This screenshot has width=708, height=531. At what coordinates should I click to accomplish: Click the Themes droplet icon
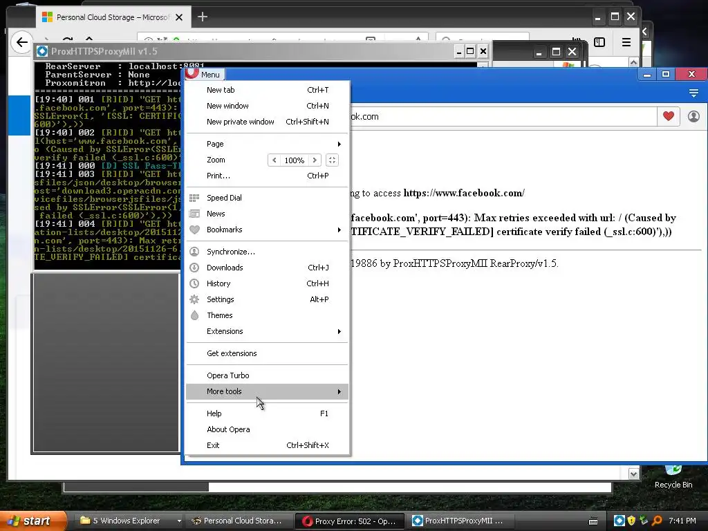pos(194,315)
